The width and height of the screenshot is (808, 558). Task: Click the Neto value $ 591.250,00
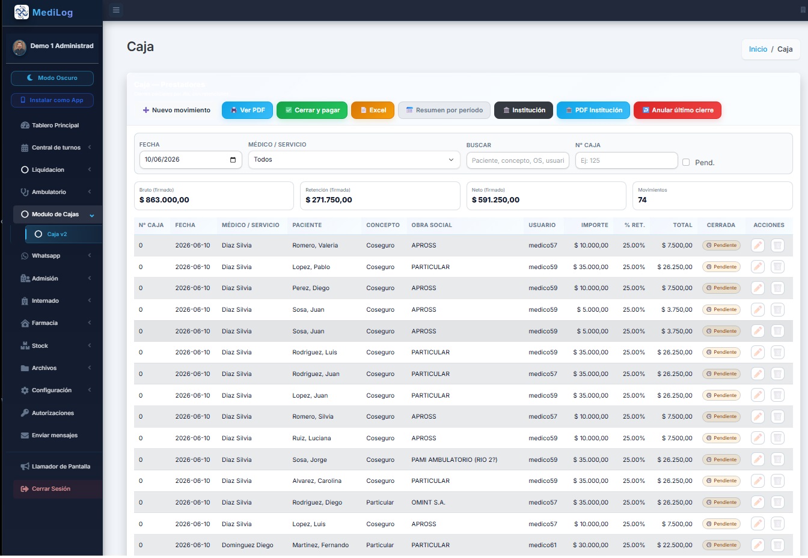coord(496,200)
